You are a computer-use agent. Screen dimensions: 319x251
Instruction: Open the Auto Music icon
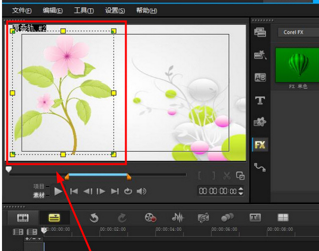coord(203,218)
